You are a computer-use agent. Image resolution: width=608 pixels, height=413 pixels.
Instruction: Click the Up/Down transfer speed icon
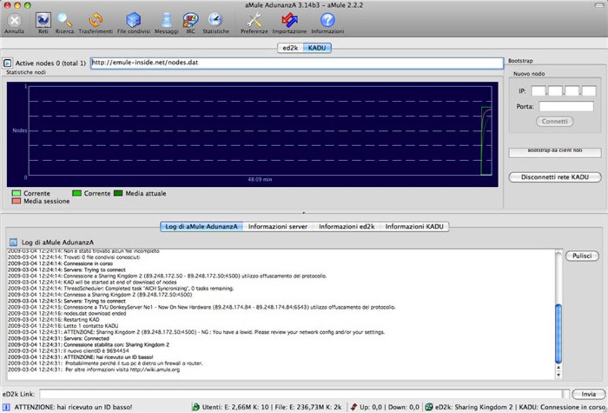[353, 407]
